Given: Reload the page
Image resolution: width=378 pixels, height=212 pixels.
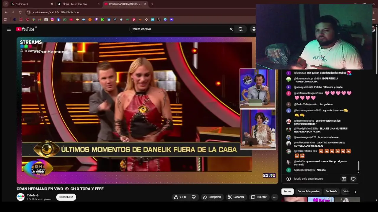Looking at the screenshot, I should pos(20,12).
